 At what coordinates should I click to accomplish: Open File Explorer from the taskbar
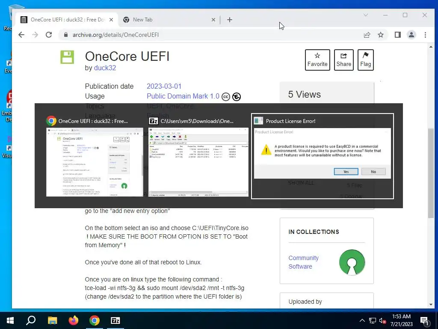click(x=52, y=320)
